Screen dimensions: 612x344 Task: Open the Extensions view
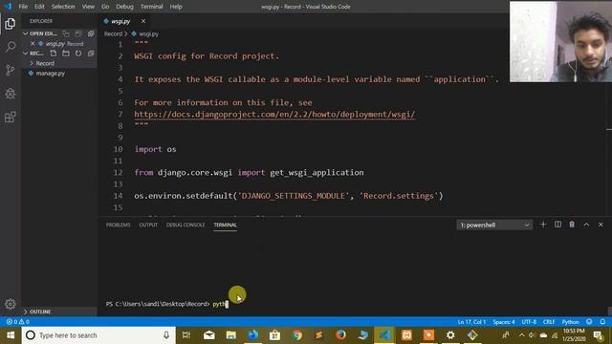(11, 117)
